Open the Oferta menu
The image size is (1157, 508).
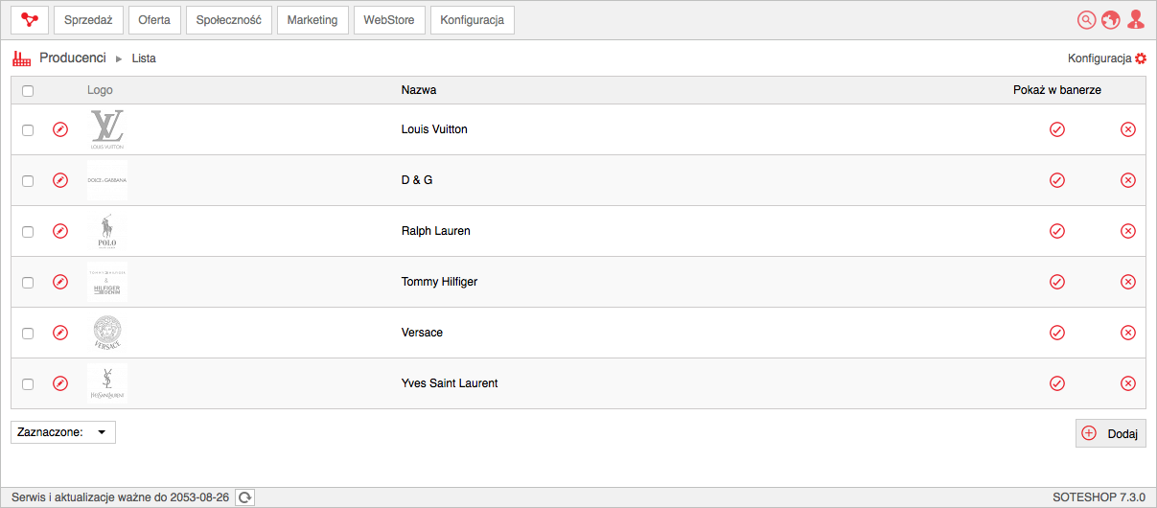(x=154, y=20)
